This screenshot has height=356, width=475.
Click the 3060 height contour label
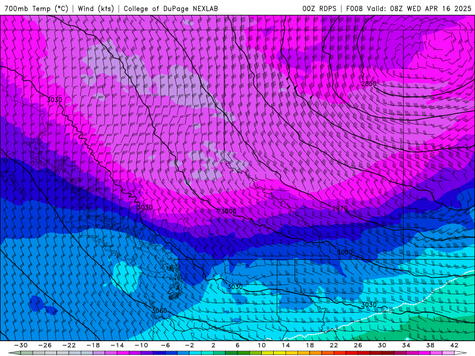coord(159,310)
